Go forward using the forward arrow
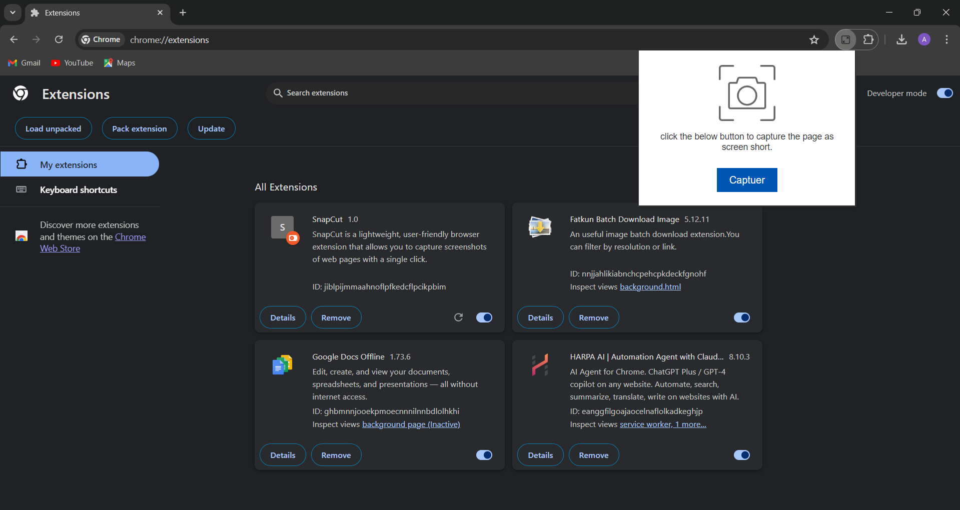 tap(36, 39)
